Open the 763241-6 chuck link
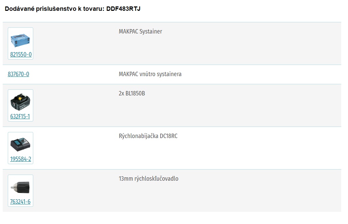Image resolution: width=348 pixels, height=224 pixels. click(x=20, y=202)
